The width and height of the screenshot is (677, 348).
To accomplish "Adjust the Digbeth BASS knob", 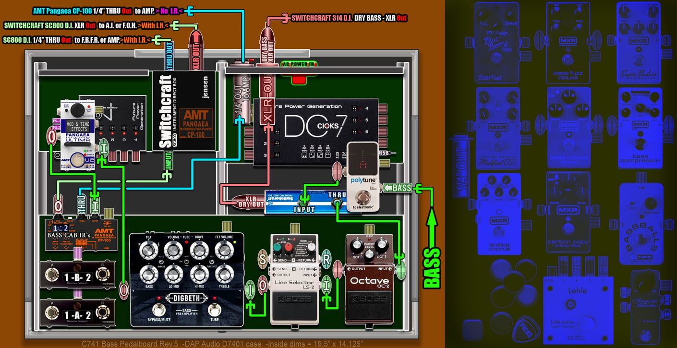I will 149,274.
